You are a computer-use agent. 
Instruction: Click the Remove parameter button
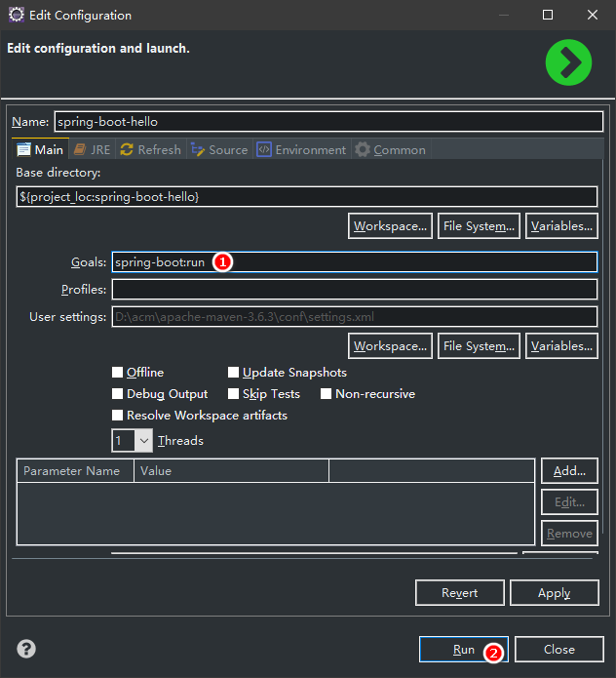(569, 534)
